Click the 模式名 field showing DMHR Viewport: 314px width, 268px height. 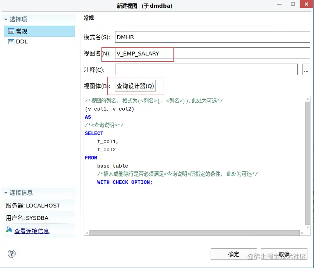[x=212, y=37]
